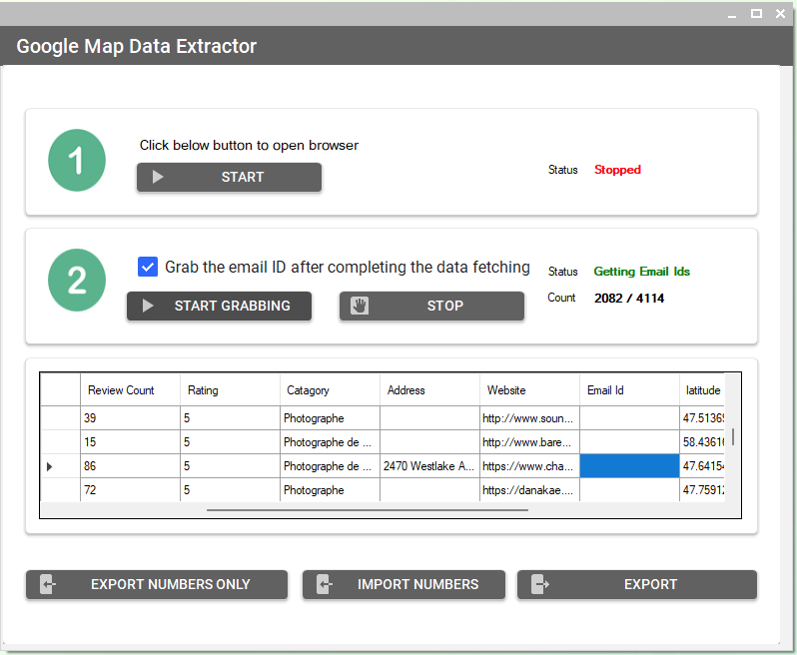Click the STOP button
The width and height of the screenshot is (797, 655).
coord(431,306)
